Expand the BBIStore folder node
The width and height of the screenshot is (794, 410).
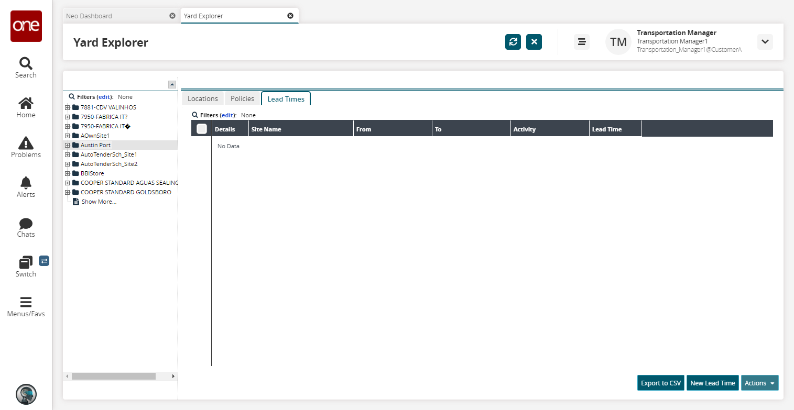point(67,173)
